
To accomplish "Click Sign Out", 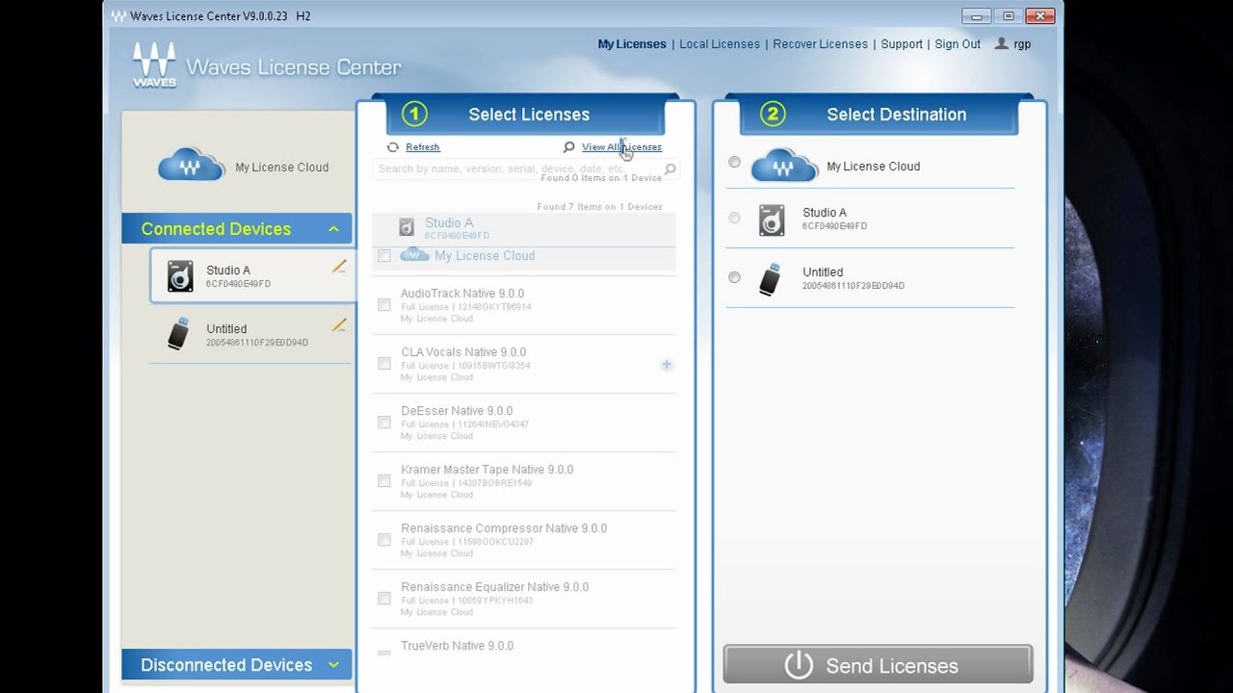I will [958, 44].
